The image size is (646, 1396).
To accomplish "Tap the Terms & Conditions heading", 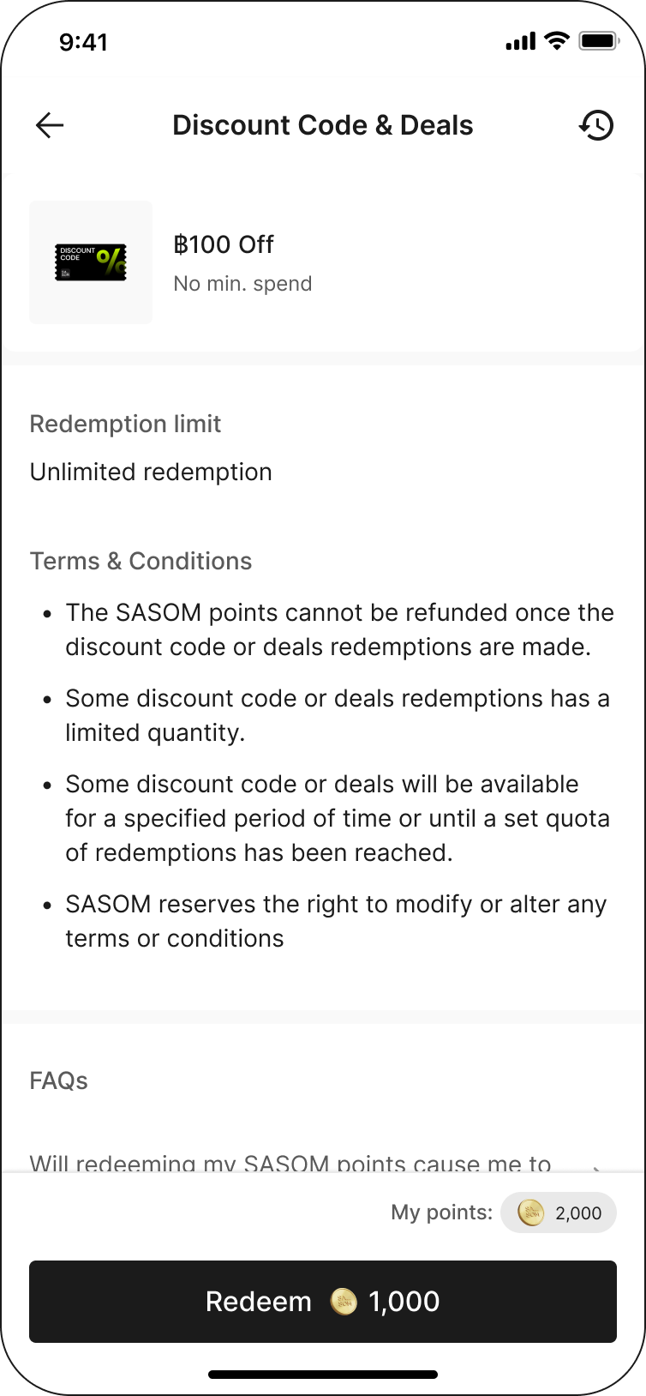I will [x=141, y=561].
